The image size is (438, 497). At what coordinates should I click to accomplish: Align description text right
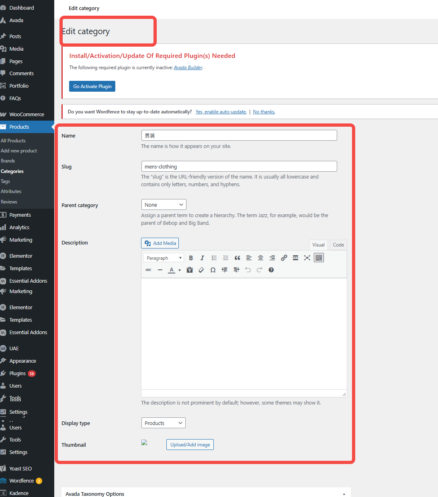coord(272,258)
